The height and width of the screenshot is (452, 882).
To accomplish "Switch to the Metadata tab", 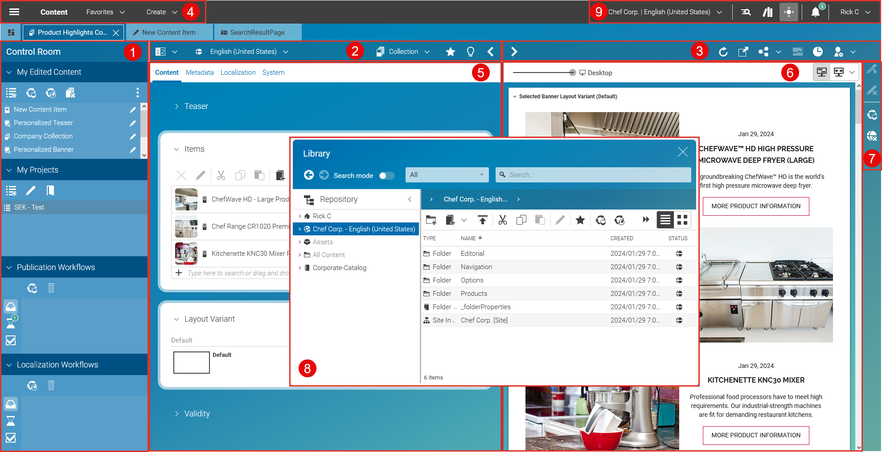I will click(199, 73).
